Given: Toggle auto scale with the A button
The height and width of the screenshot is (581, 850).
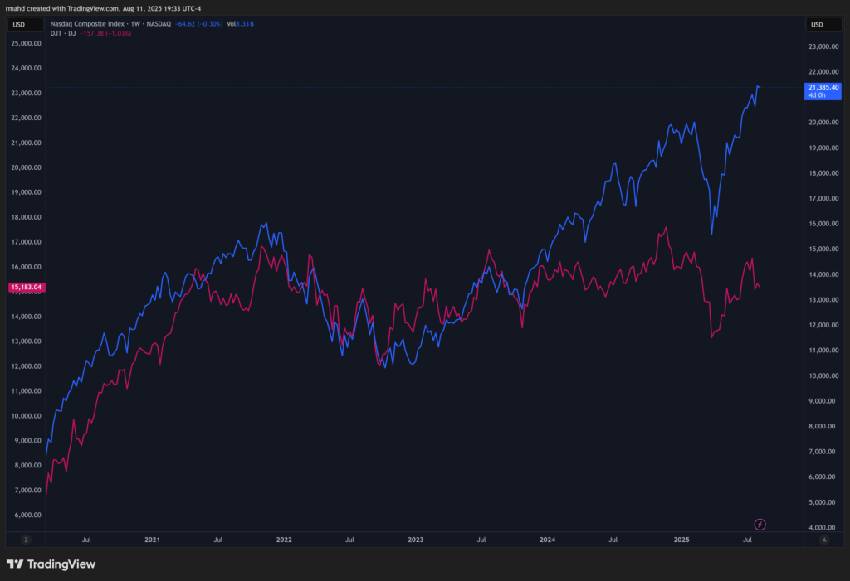Looking at the screenshot, I should [823, 540].
